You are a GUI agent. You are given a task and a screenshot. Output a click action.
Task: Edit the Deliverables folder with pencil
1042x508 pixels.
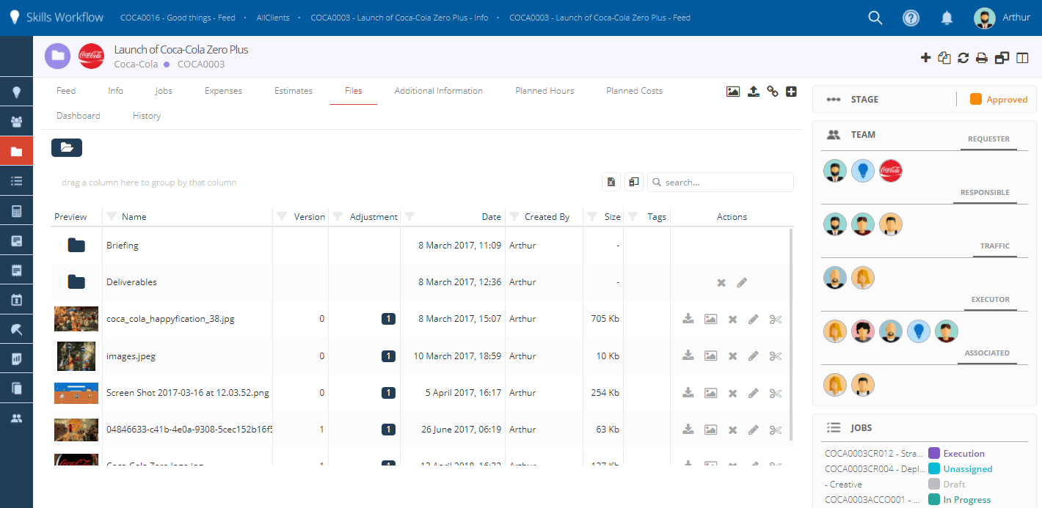[x=742, y=282]
